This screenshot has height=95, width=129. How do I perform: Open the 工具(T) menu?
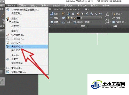(22, 6)
